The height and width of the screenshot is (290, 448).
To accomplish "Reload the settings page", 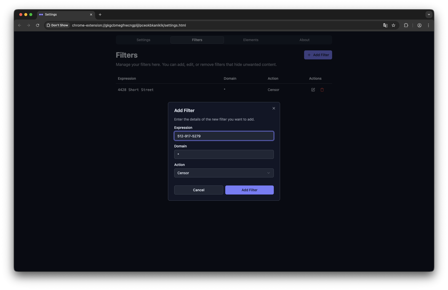I will pyautogui.click(x=38, y=25).
